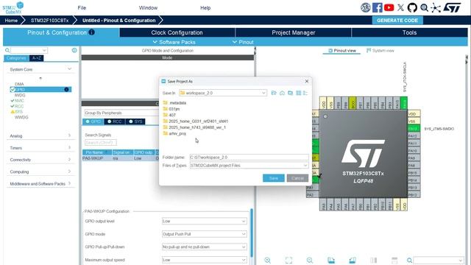Click the 10-year anniversary badge icon
Image resolution: width=471 pixels, height=265 pixels.
pyautogui.click(x=366, y=7)
